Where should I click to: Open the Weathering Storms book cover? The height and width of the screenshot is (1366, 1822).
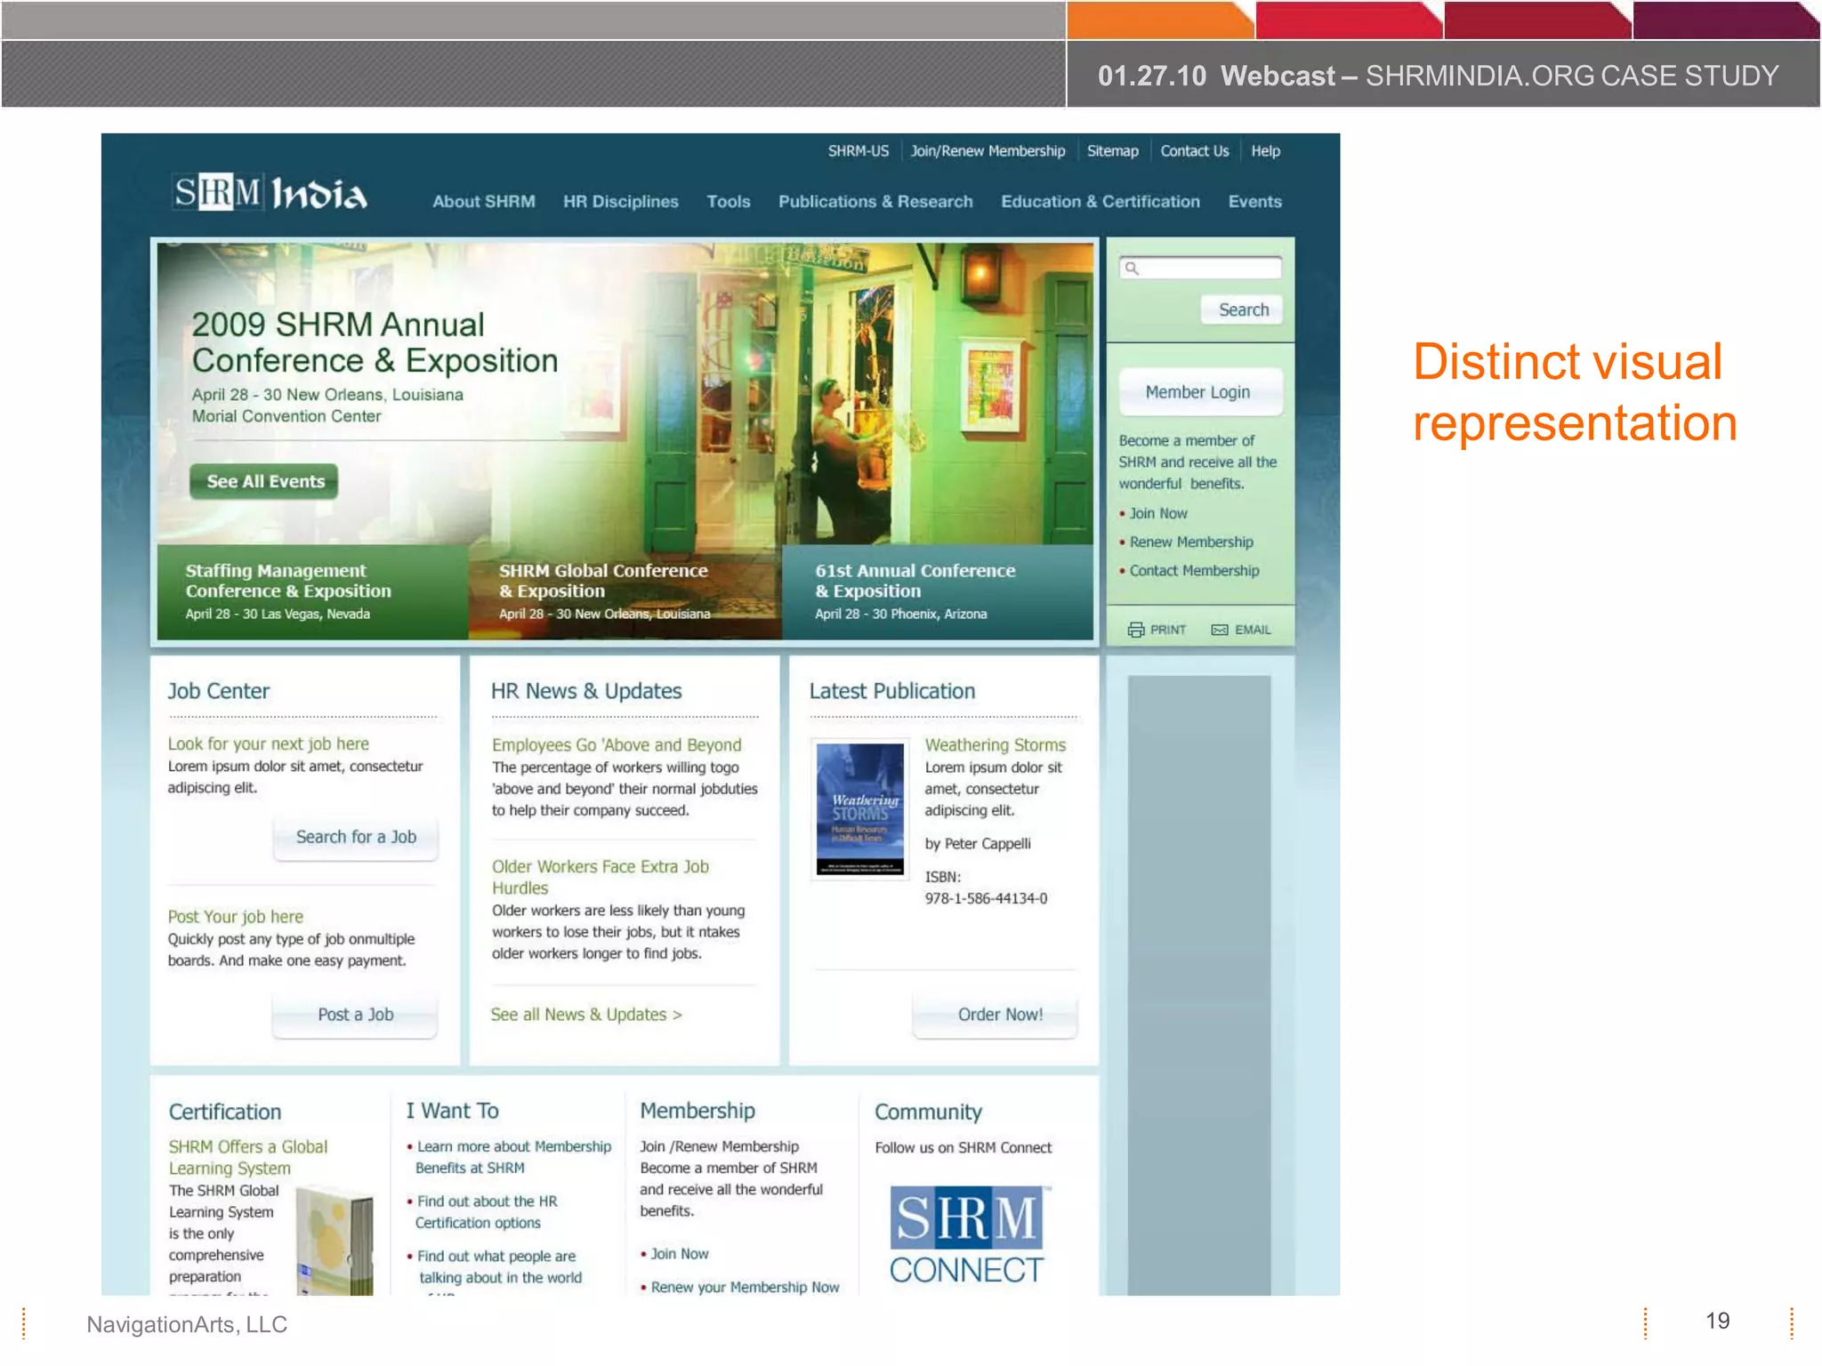860,809
